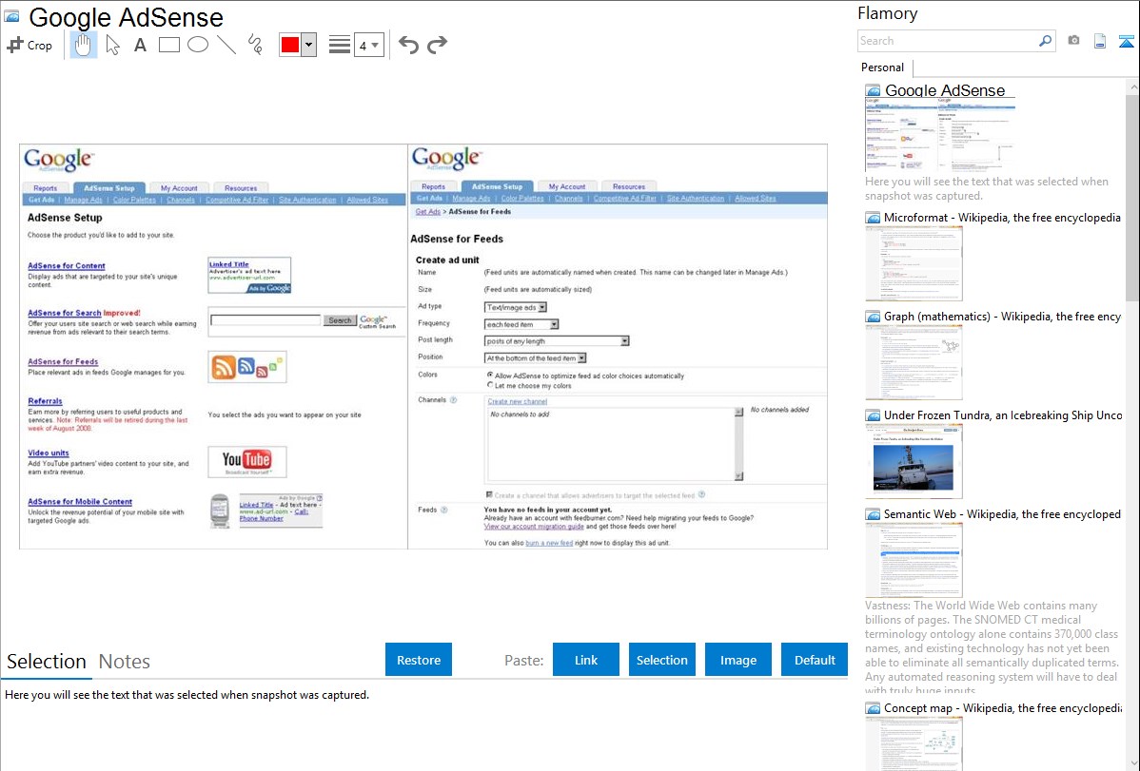Click the browser icon beside Graph (mathematics)
The height and width of the screenshot is (771, 1140).
873,317
